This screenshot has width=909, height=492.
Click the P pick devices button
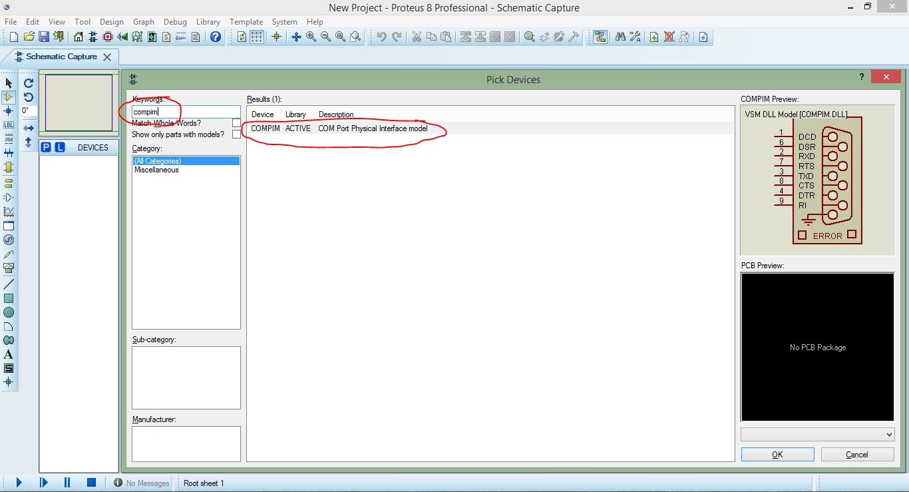click(46, 147)
